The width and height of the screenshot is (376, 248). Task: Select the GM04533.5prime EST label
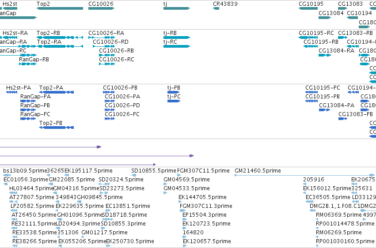[x=186, y=188]
